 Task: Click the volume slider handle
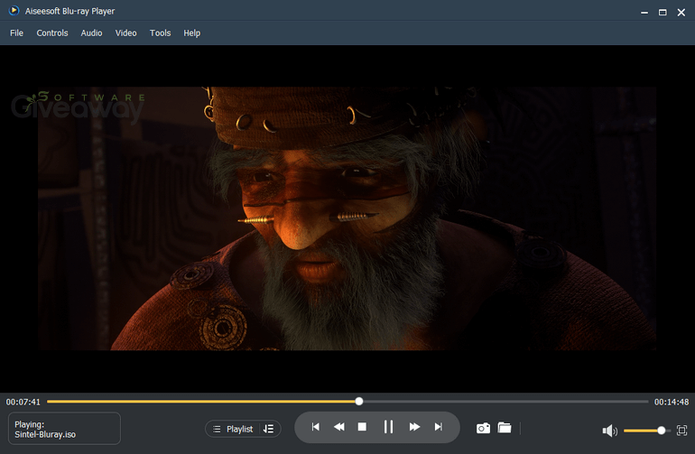click(661, 430)
